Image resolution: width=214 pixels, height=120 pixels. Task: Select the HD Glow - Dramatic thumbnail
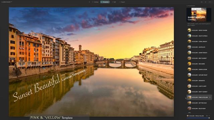189,80
